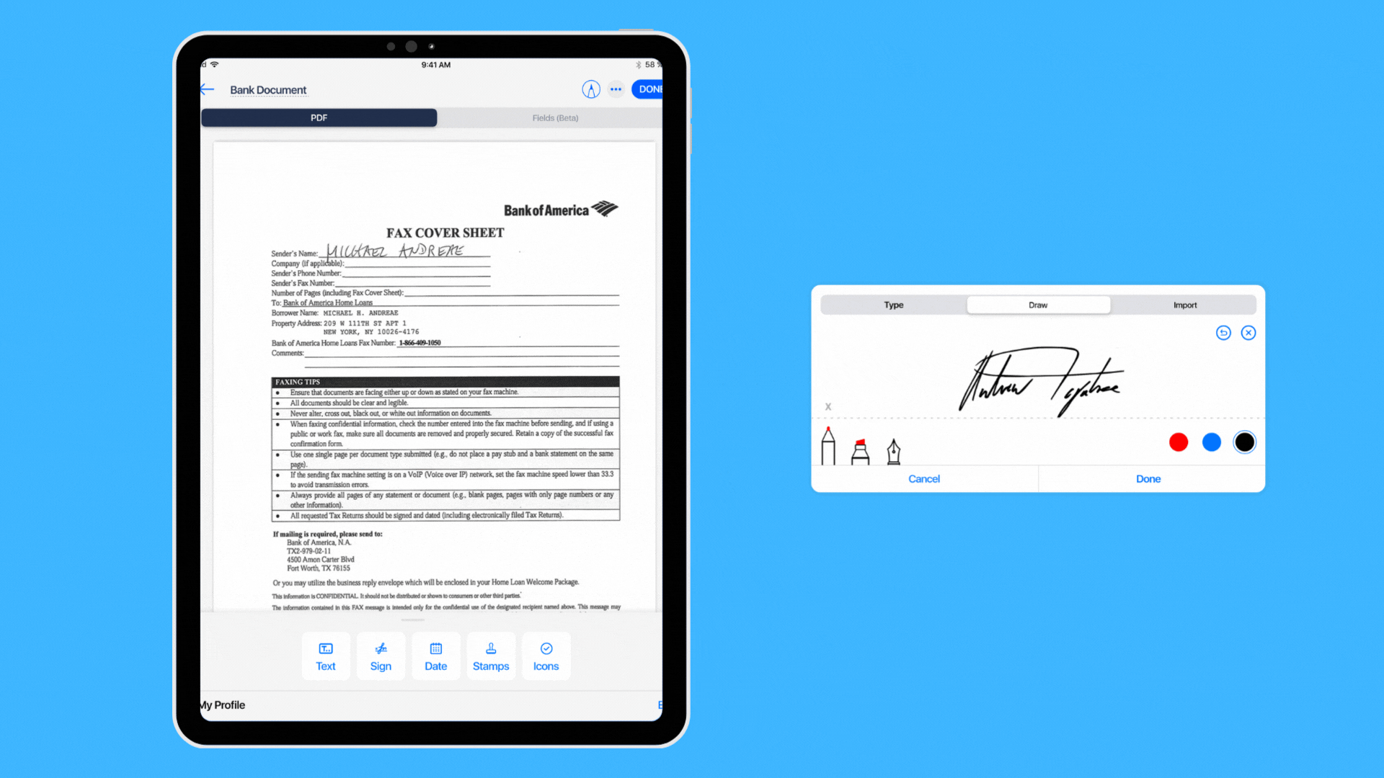The height and width of the screenshot is (778, 1384).
Task: Click Cancel to discard signature
Action: [x=923, y=478]
